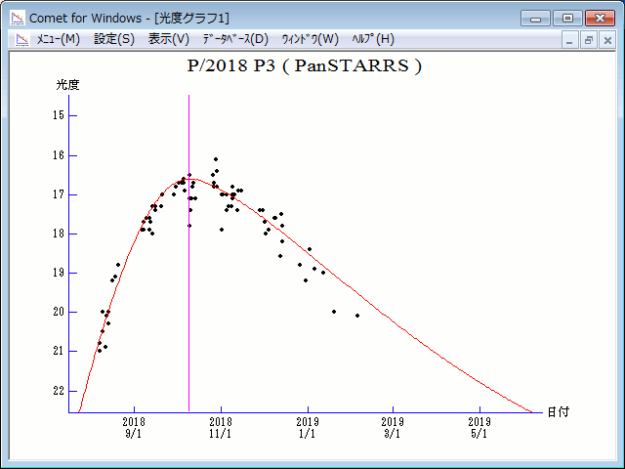Select the vertical date marker line on graph

coord(188,293)
